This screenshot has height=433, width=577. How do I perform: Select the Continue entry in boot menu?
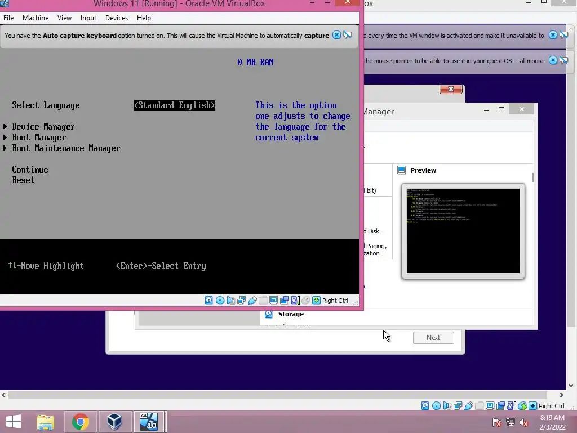point(30,169)
